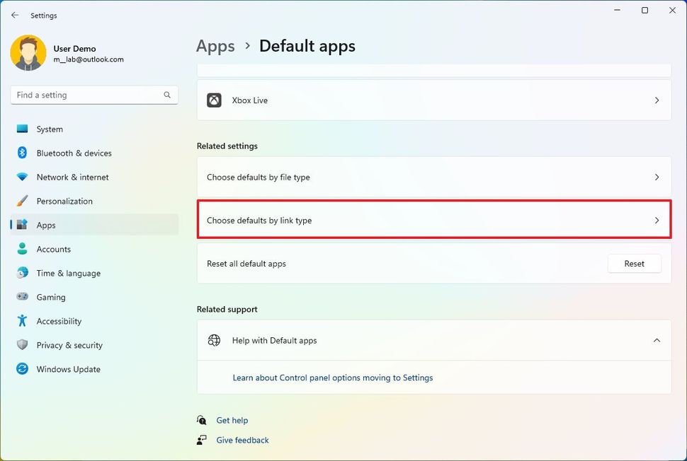
Task: Click the Xbox Live app icon
Action: click(215, 100)
